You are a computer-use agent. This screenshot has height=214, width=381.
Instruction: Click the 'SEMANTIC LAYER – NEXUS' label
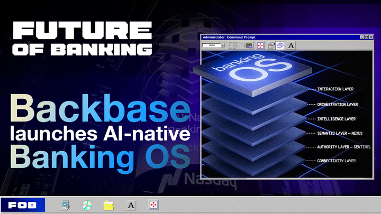(340, 133)
